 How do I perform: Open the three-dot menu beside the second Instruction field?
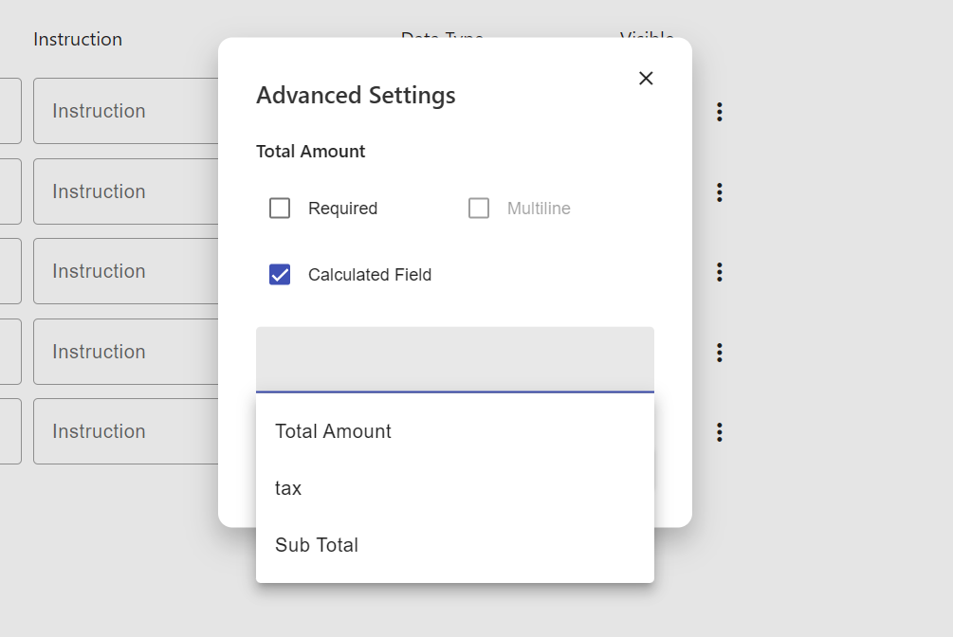pyautogui.click(x=719, y=191)
